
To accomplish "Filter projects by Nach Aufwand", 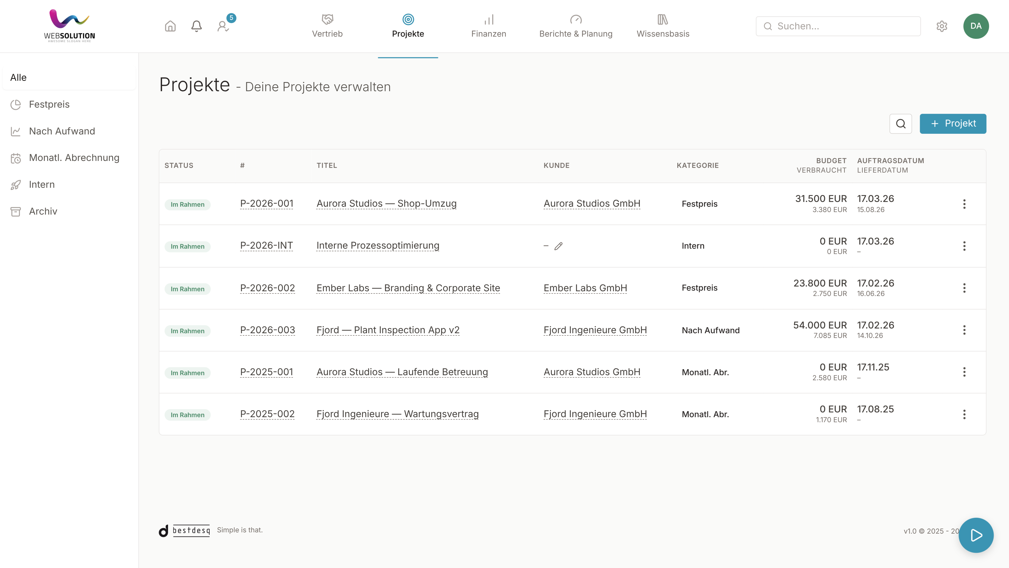I will point(69,131).
